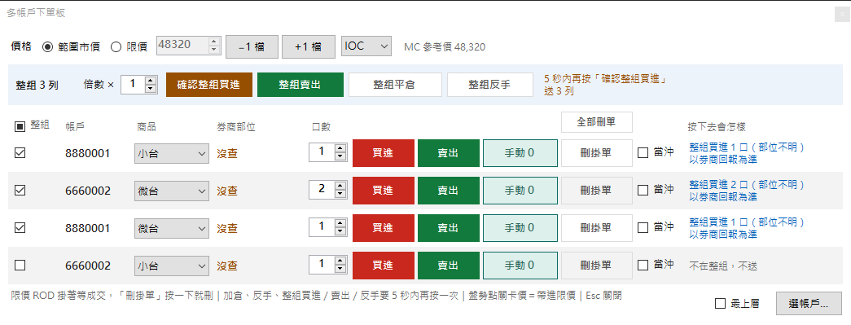The image size is (851, 325).
Task: Increase the limit price with the up arrow
Action: [x=214, y=42]
